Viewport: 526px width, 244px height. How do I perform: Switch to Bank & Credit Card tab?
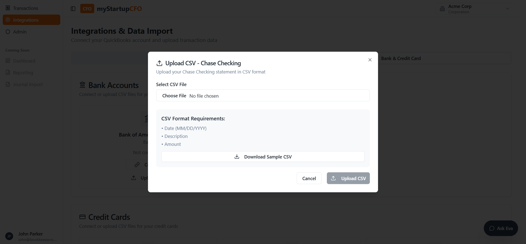tap(401, 58)
